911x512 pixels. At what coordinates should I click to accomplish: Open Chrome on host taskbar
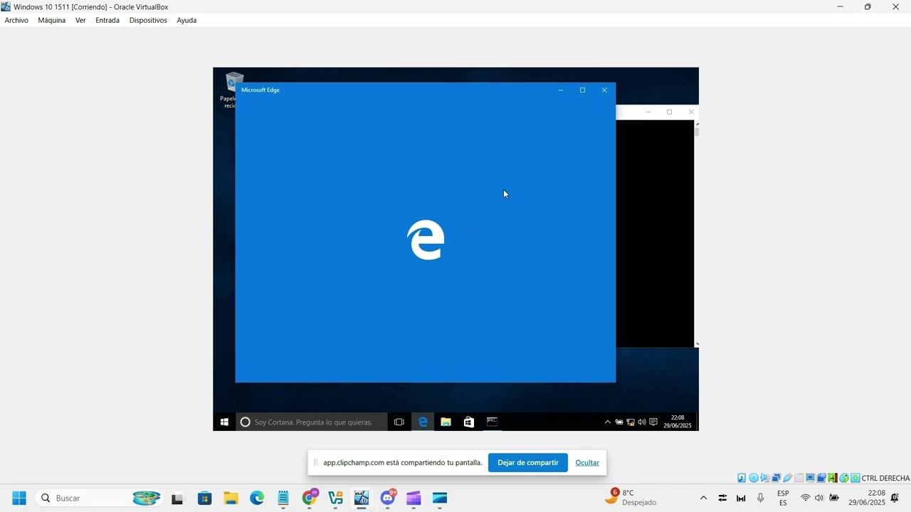pyautogui.click(x=310, y=498)
